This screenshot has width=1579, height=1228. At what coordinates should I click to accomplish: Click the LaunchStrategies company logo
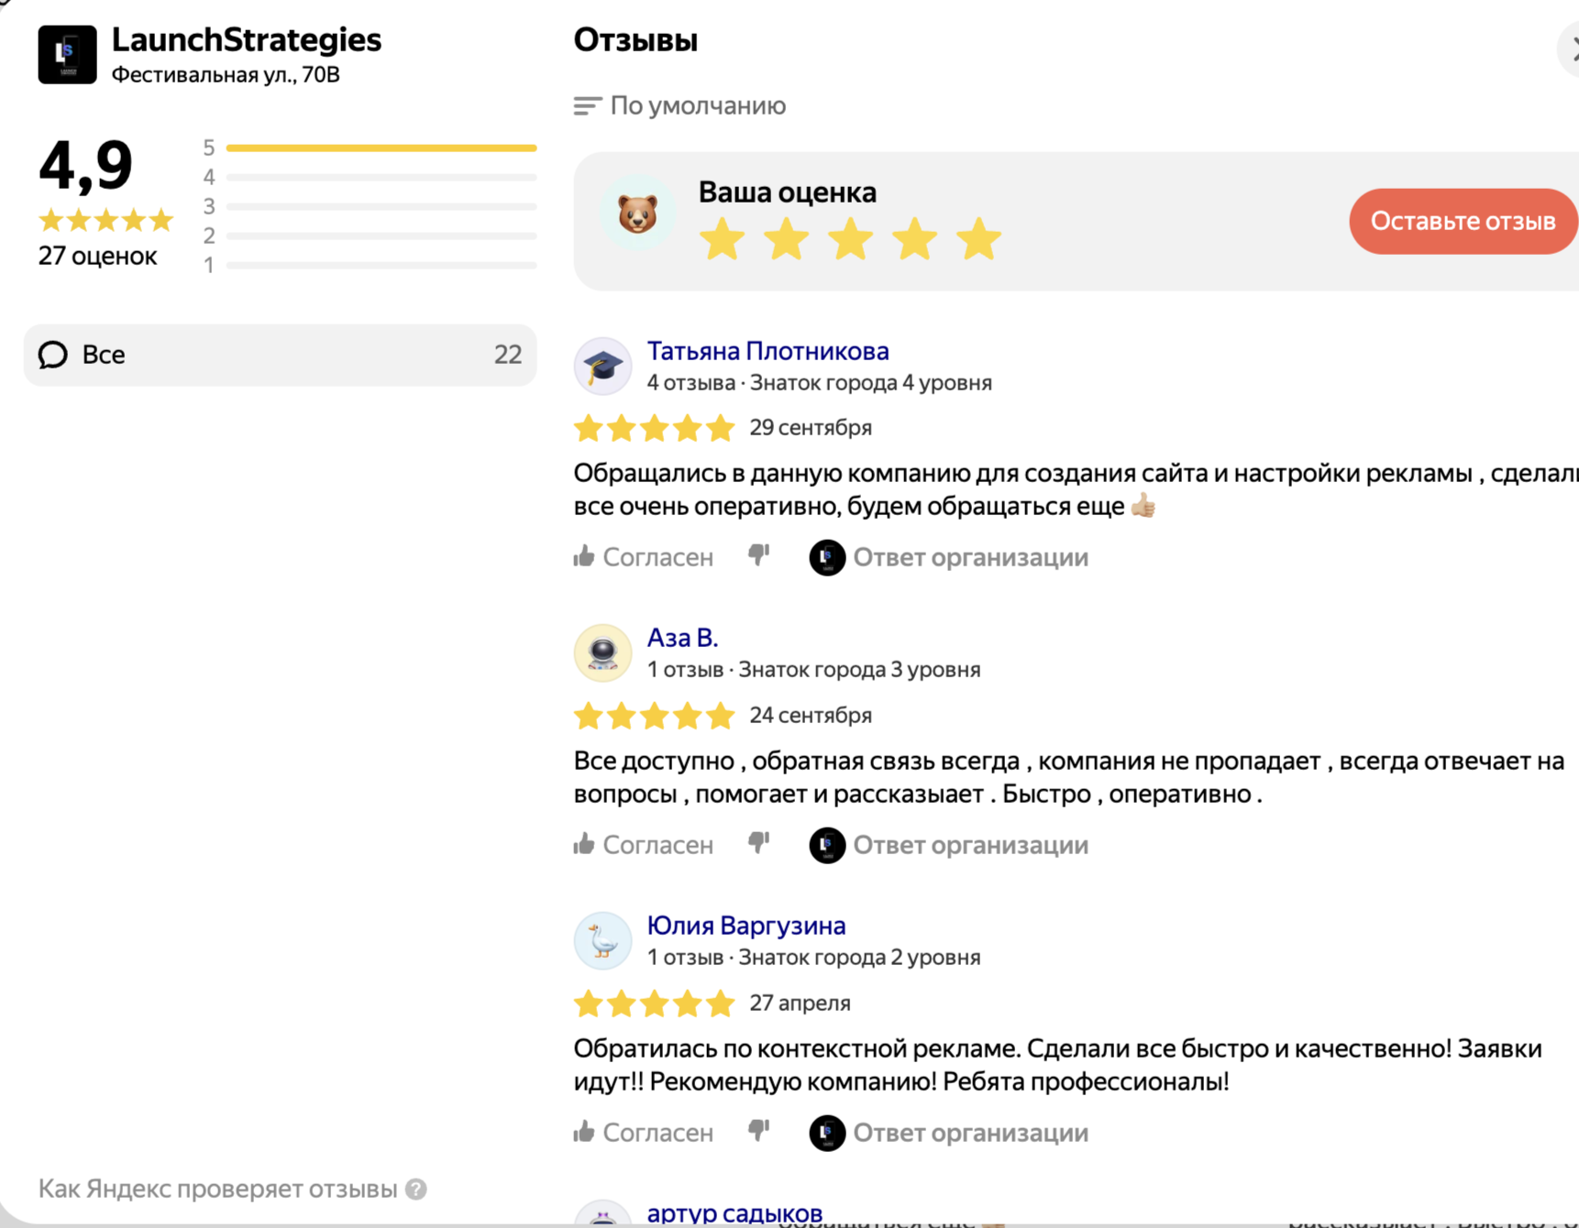[66, 54]
